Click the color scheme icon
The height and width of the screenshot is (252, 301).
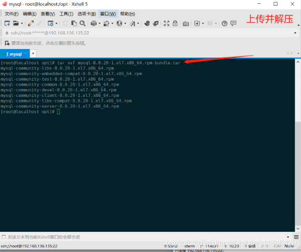point(106,24)
